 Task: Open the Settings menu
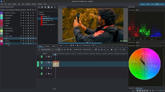coord(40,4)
